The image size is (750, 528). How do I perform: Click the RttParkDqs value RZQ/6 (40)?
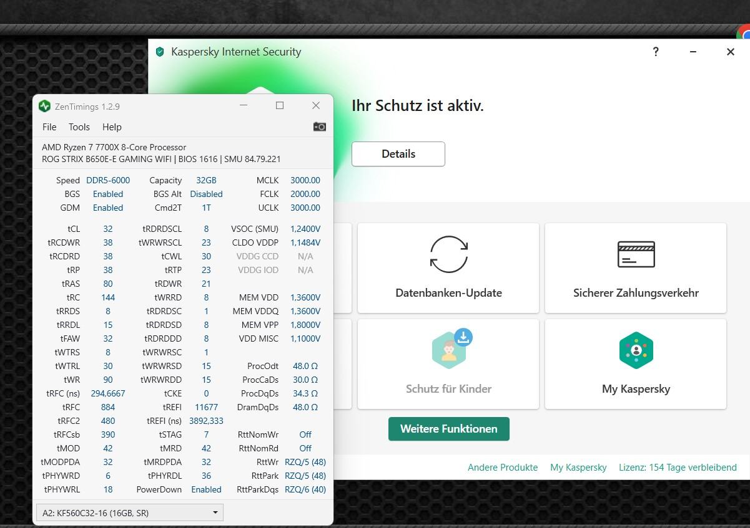tap(305, 489)
